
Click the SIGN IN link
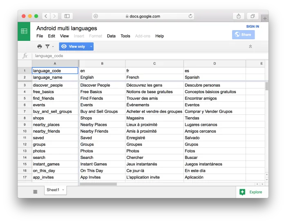[x=252, y=27]
